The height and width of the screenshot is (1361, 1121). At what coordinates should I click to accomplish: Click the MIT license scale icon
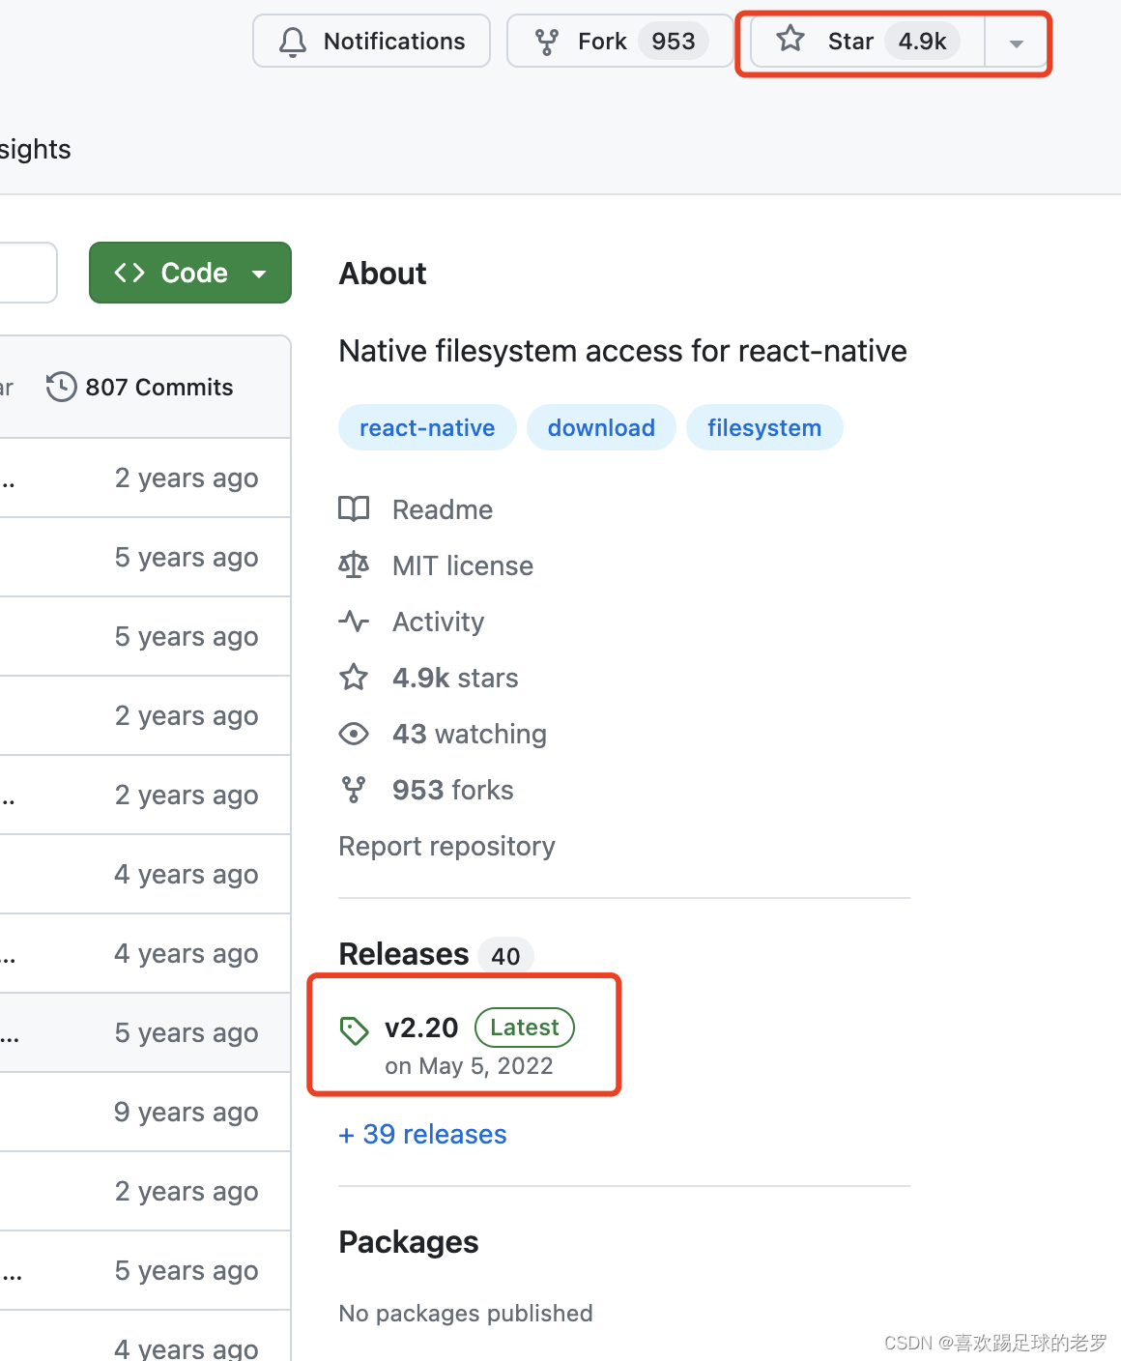point(354,565)
